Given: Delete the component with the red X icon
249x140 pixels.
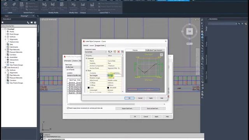Looking at the screenshot, I should click(119, 52).
